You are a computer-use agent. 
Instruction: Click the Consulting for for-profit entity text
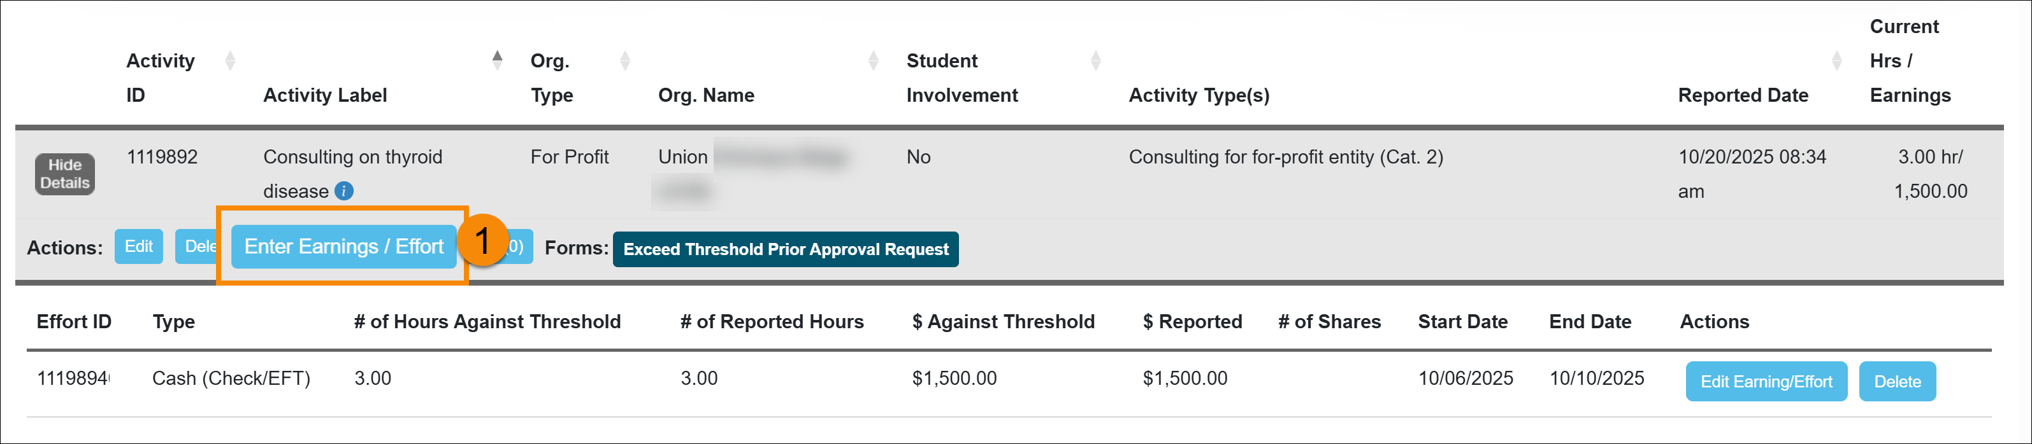coord(1285,156)
